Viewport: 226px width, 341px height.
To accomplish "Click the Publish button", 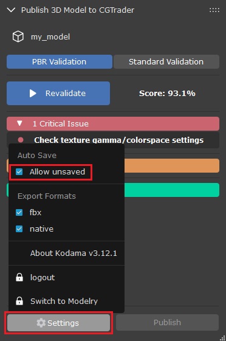I will click(x=167, y=322).
